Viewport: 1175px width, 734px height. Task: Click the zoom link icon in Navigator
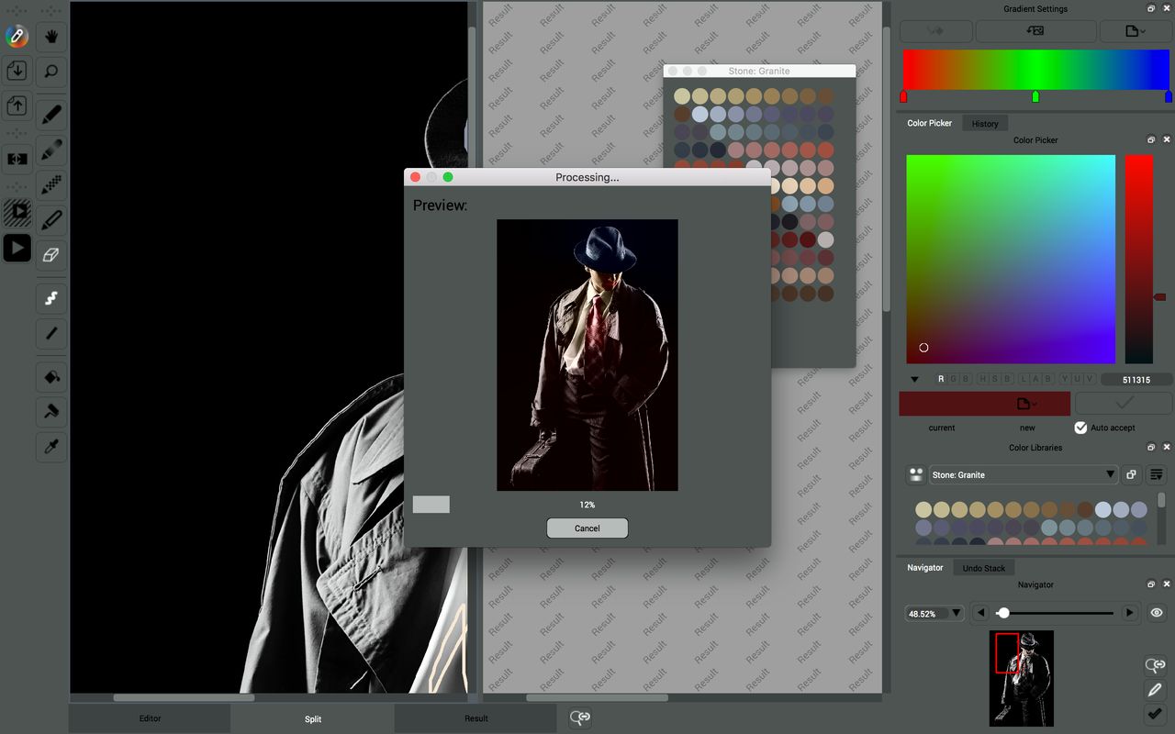[1155, 665]
